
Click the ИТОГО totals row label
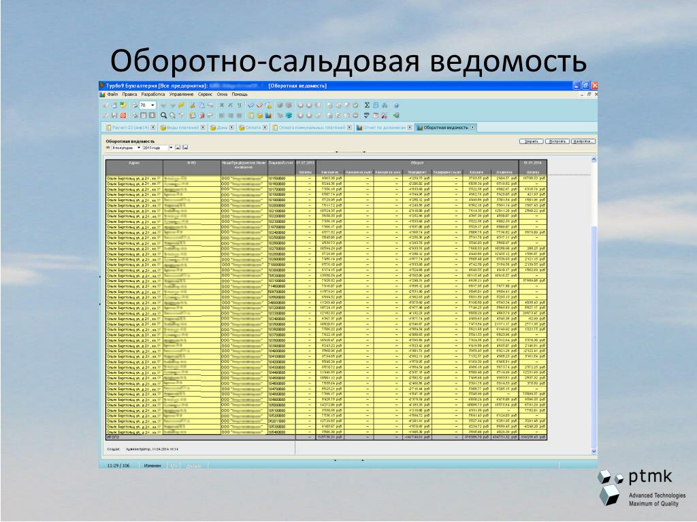click(x=113, y=437)
